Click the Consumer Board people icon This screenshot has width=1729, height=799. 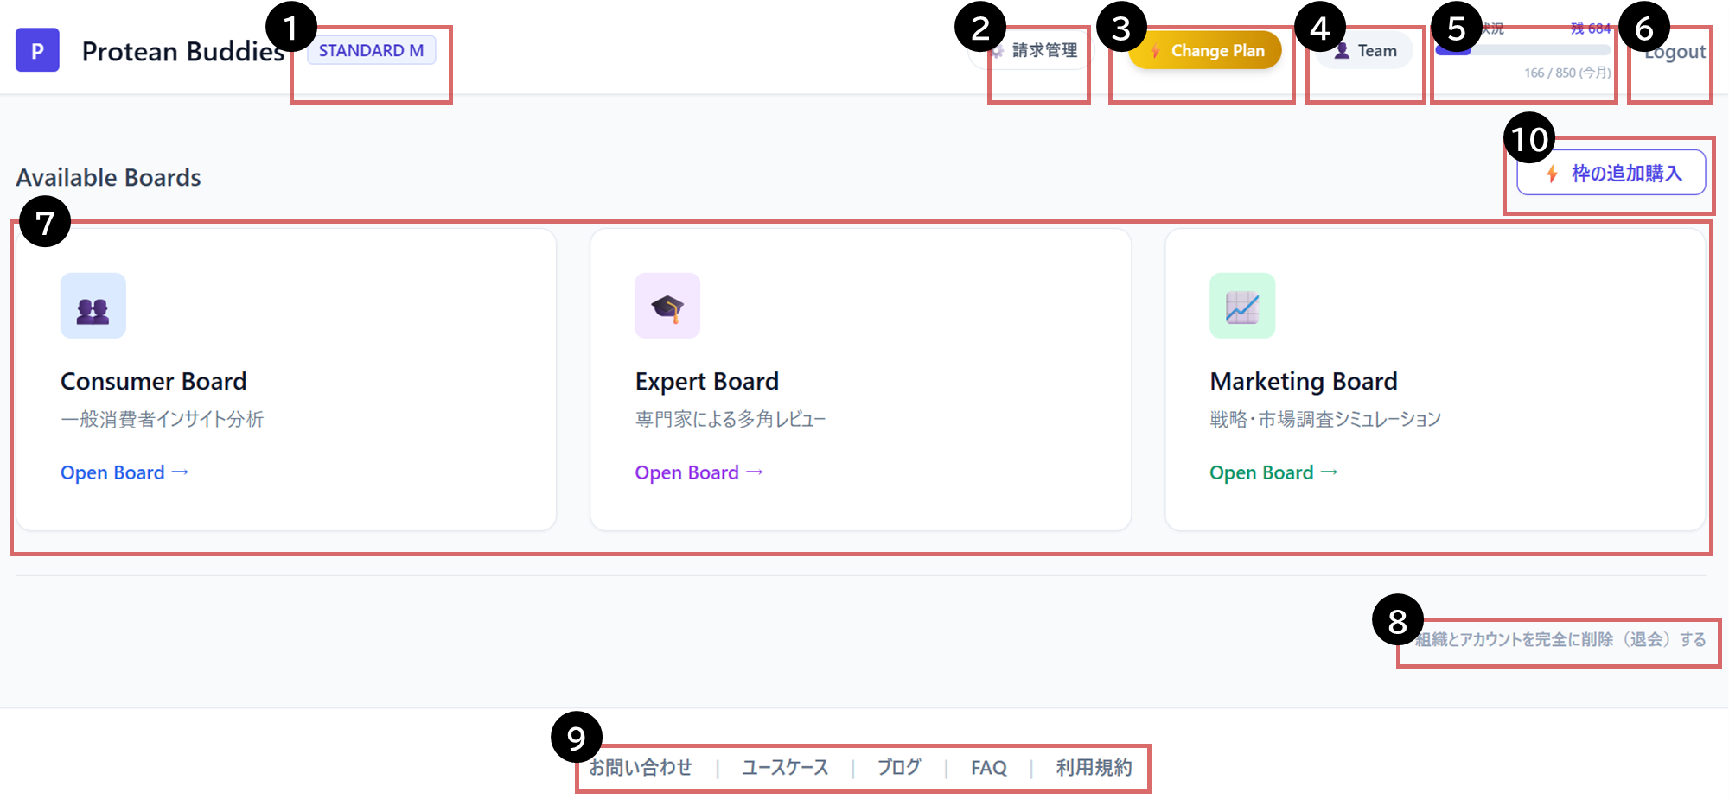93,306
